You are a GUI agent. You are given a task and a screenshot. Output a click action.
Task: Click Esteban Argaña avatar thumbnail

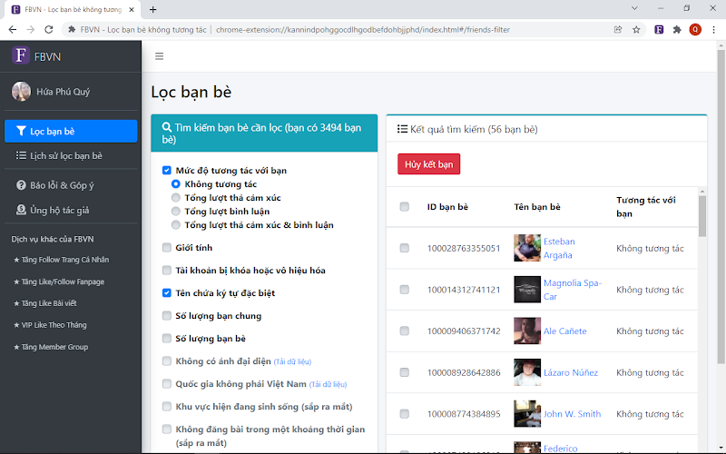pos(527,248)
